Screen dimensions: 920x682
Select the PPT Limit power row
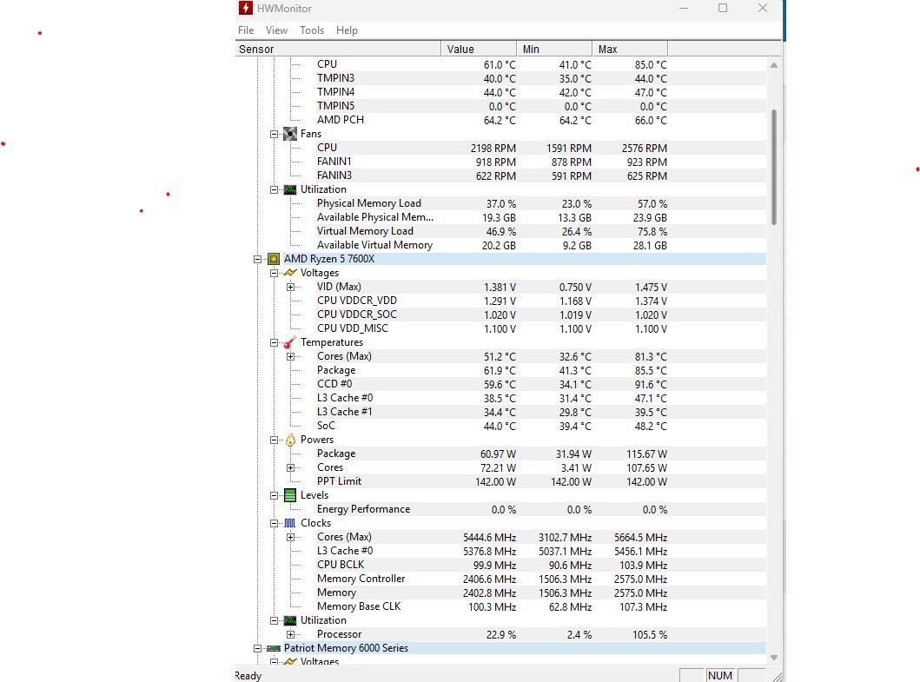pyautogui.click(x=339, y=481)
